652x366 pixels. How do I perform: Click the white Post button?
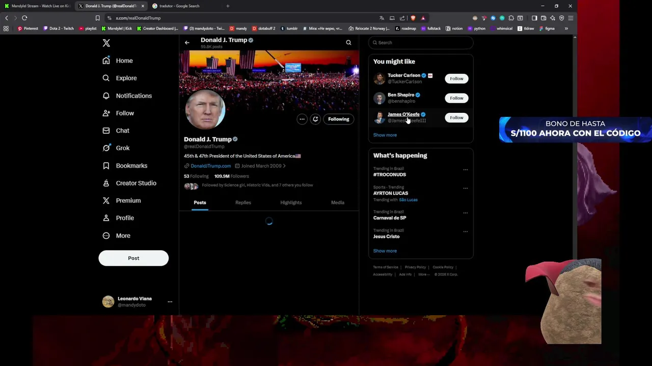(133, 258)
